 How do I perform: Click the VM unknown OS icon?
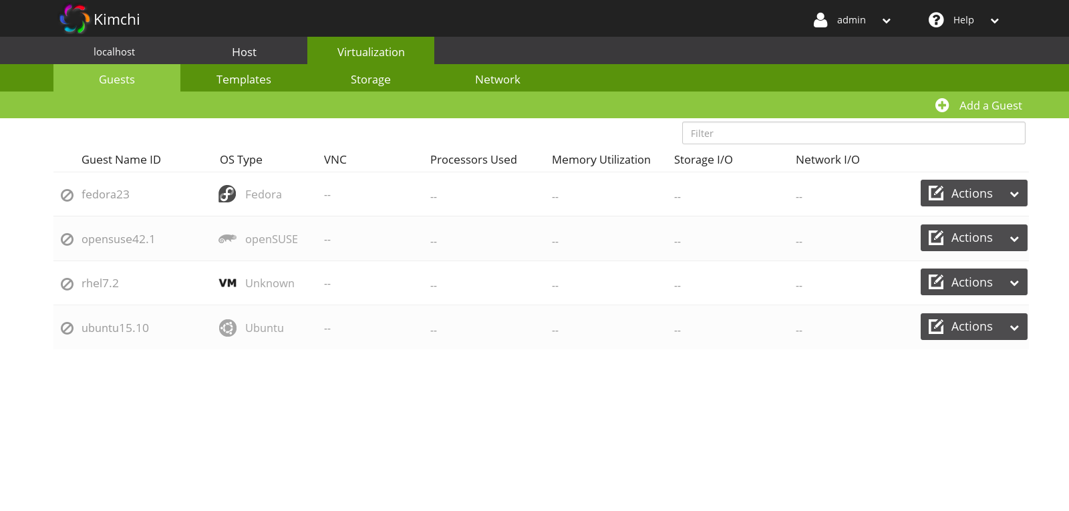tap(227, 283)
